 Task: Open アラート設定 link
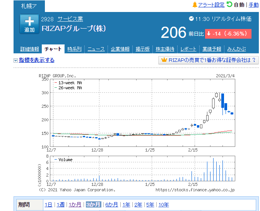211,5
